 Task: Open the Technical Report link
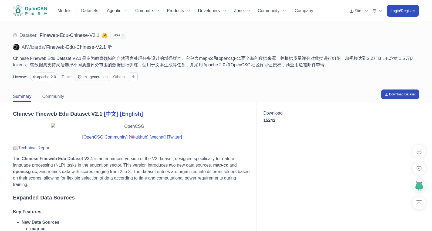pos(34,148)
